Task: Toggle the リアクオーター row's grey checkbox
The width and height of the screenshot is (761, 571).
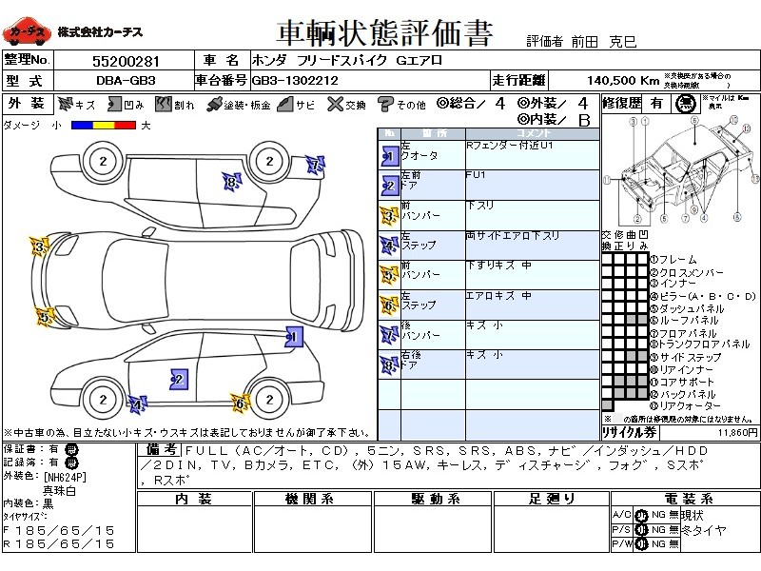Action: coord(607,406)
